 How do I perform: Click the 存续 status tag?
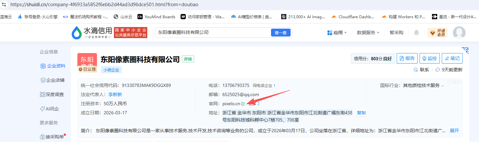tap(188, 59)
